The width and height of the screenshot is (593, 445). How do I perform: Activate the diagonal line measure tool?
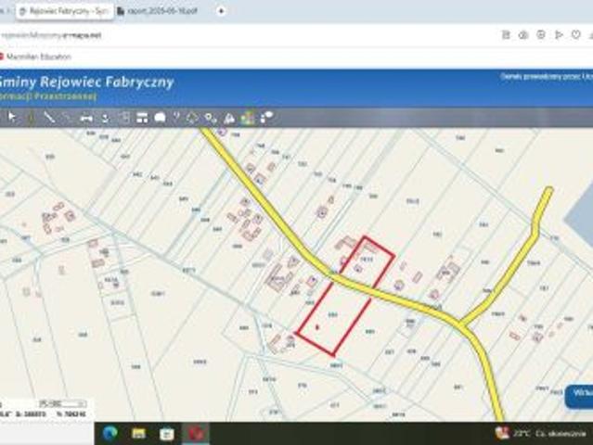coord(49,118)
